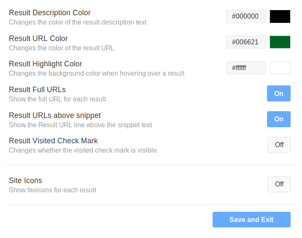Click the Result URL Color hex field
This screenshot has height=238, width=302.
click(246, 42)
